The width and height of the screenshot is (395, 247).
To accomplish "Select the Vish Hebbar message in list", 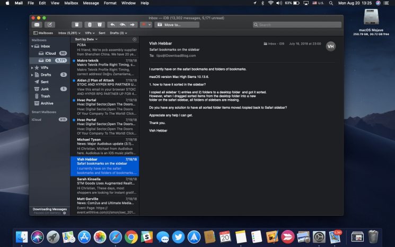I will (x=105, y=166).
